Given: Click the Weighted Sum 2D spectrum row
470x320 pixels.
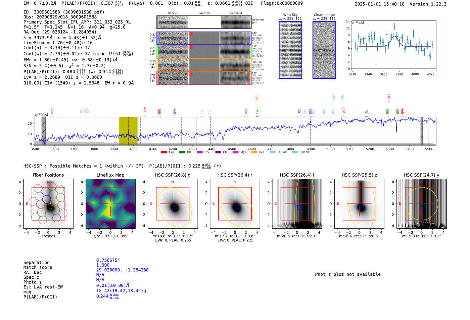Looking at the screenshot, I should (x=204, y=22).
